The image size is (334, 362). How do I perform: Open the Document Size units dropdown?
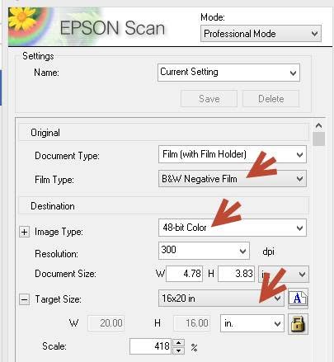[x=284, y=274]
